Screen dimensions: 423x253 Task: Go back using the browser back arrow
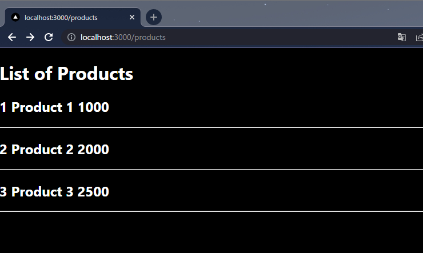[x=12, y=37]
